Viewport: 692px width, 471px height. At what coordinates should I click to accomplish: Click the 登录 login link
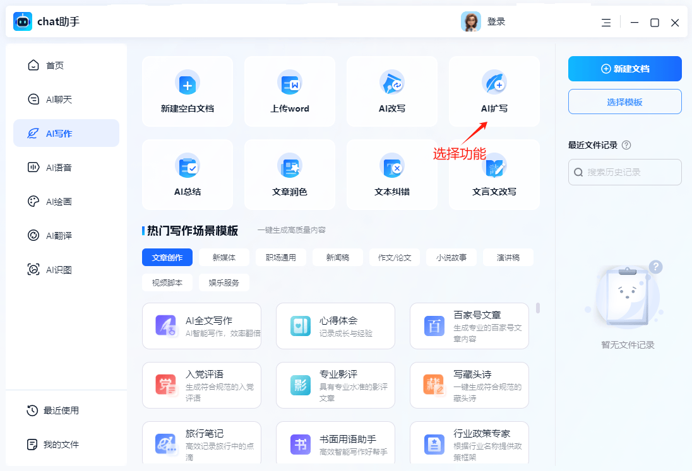pyautogui.click(x=496, y=21)
